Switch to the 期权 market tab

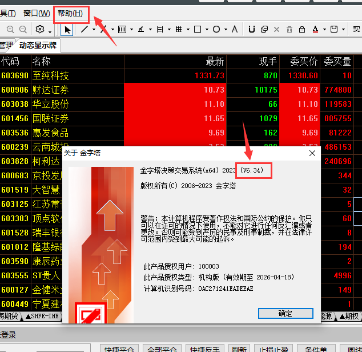point(349,316)
